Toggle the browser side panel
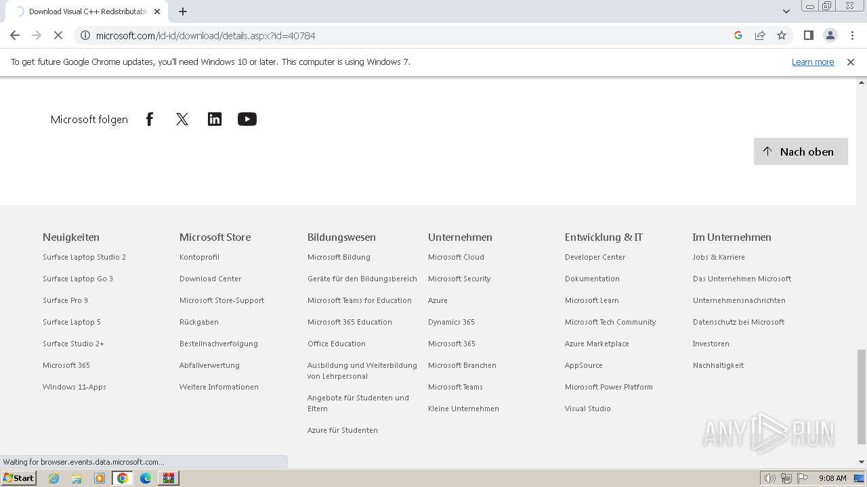Viewport: 867px width, 487px height. pyautogui.click(x=808, y=36)
